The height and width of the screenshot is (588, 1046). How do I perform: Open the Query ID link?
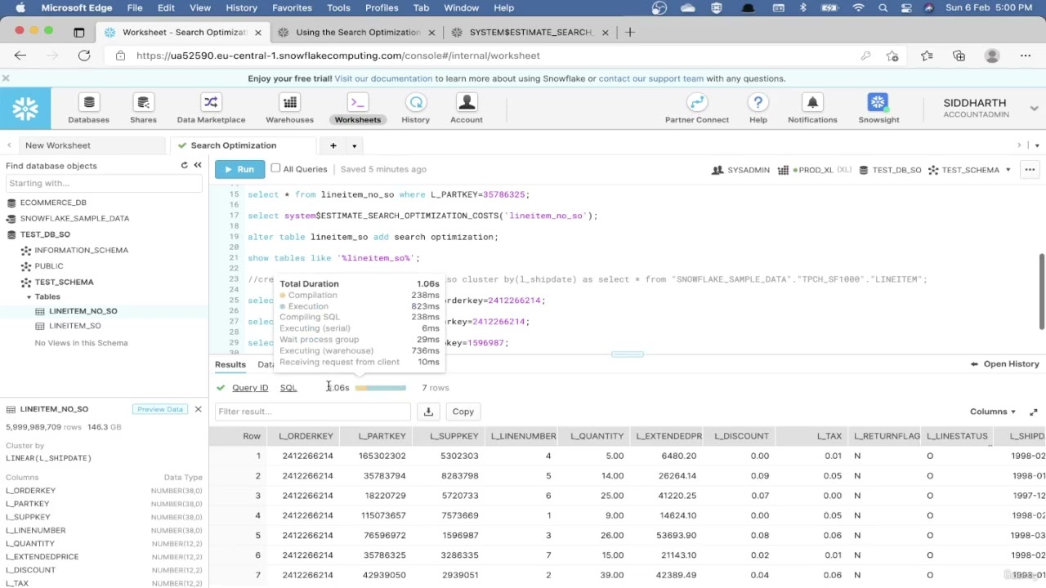(x=250, y=388)
